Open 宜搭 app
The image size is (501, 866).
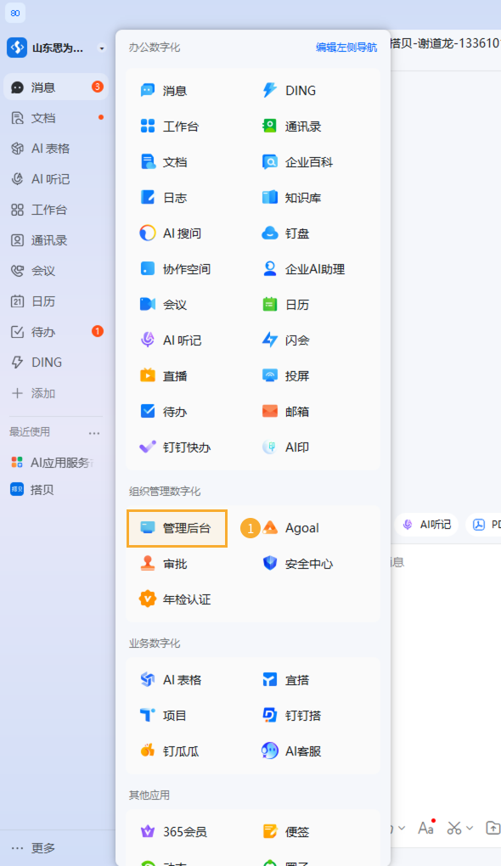tap(285, 680)
